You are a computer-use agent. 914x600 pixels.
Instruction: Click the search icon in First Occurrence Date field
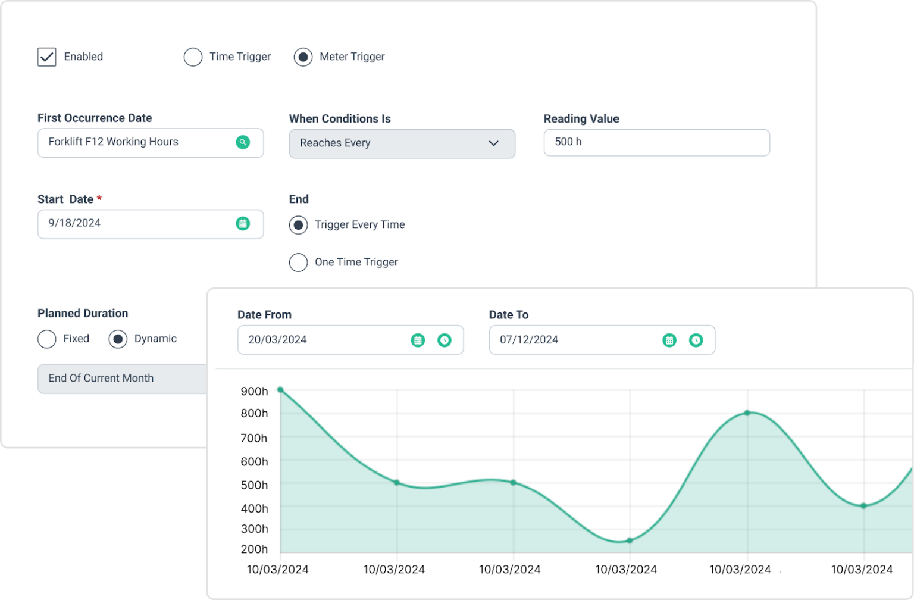pos(243,142)
